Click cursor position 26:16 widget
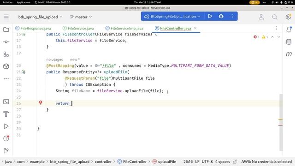 188,162
